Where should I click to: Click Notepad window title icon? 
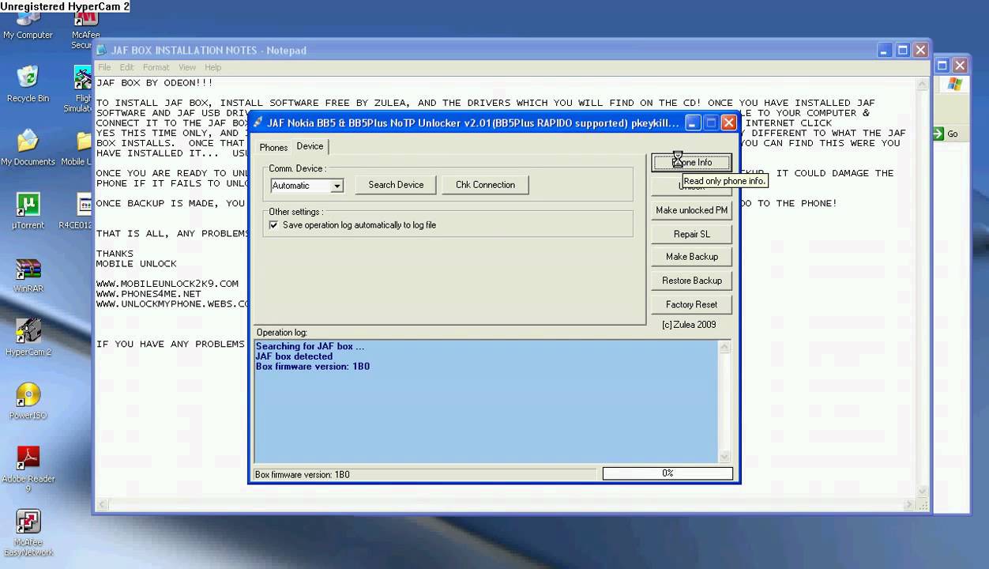(102, 50)
